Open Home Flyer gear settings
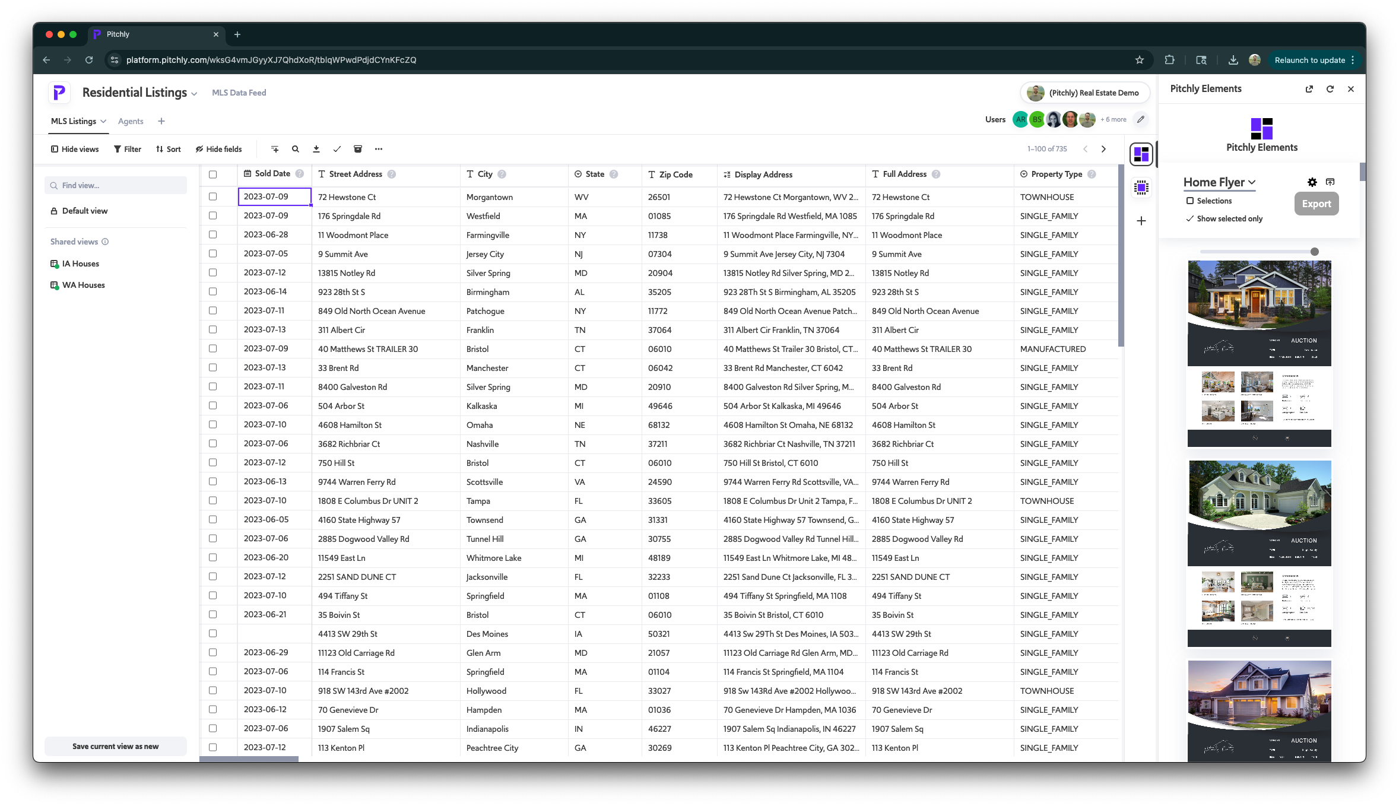This screenshot has height=806, width=1399. pyautogui.click(x=1312, y=182)
